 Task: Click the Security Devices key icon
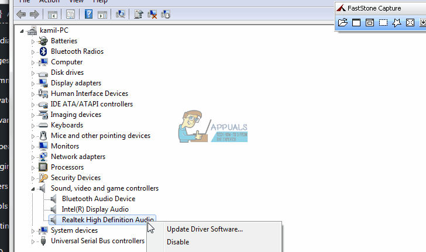(43, 178)
